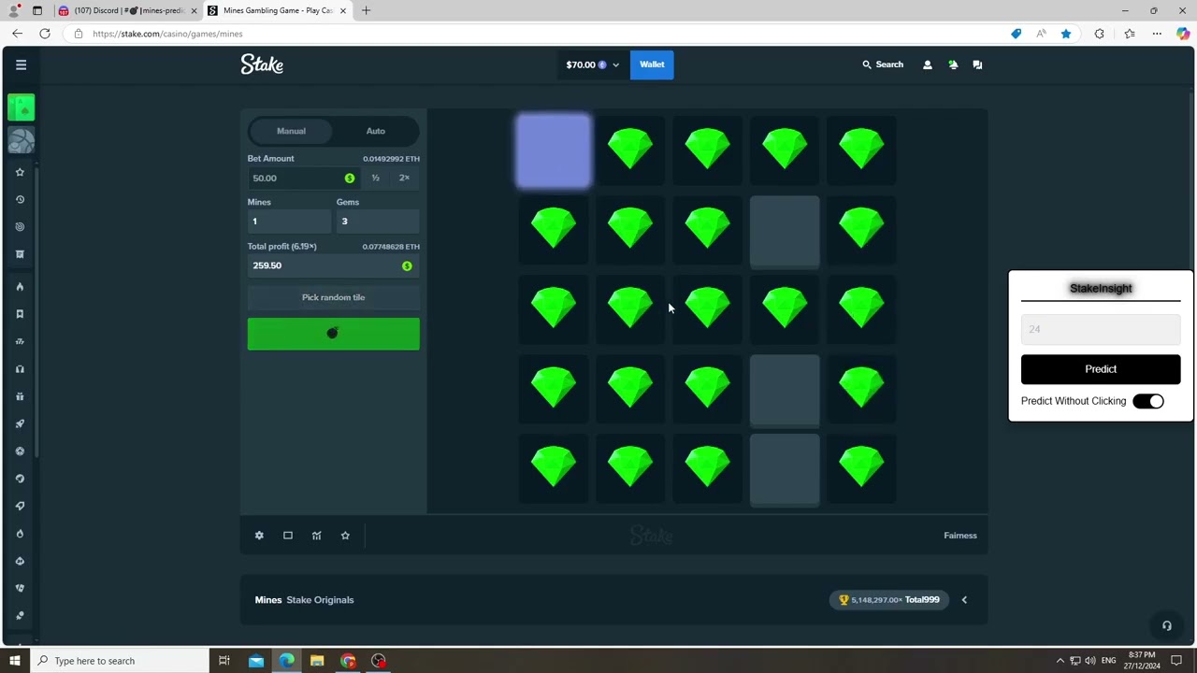The height and width of the screenshot is (673, 1197).
Task: Open the Fairness link
Action: 960,536
